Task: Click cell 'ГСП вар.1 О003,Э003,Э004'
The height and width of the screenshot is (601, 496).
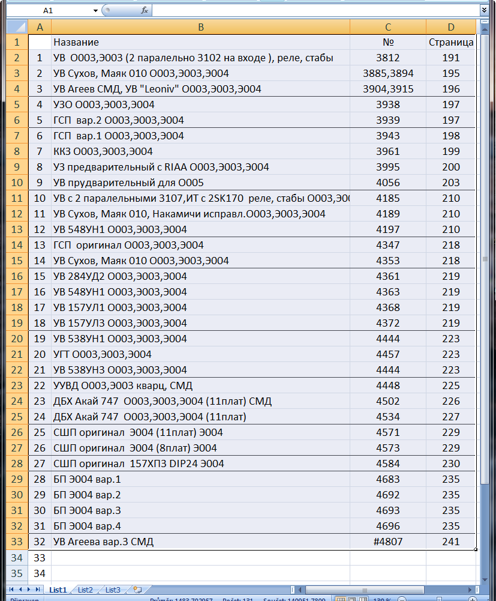Action: 201,136
